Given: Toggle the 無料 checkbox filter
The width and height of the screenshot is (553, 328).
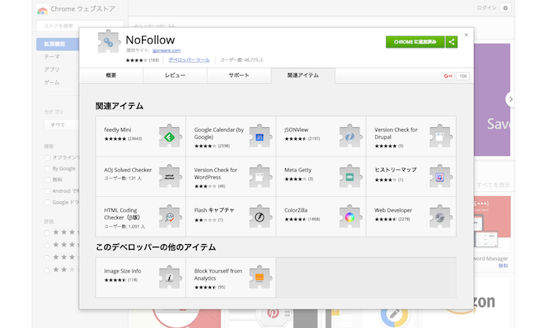Looking at the screenshot, I should (47, 179).
